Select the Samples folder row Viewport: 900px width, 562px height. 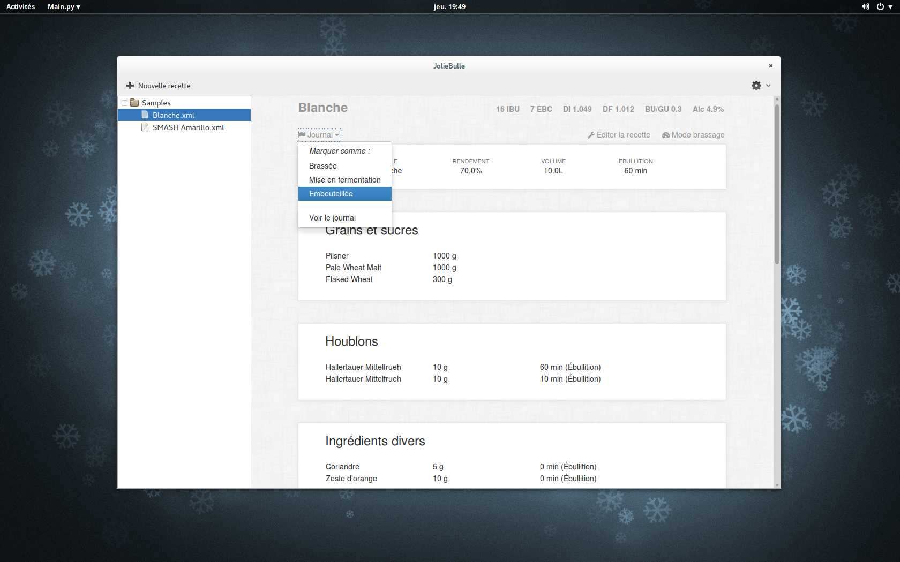pos(184,103)
